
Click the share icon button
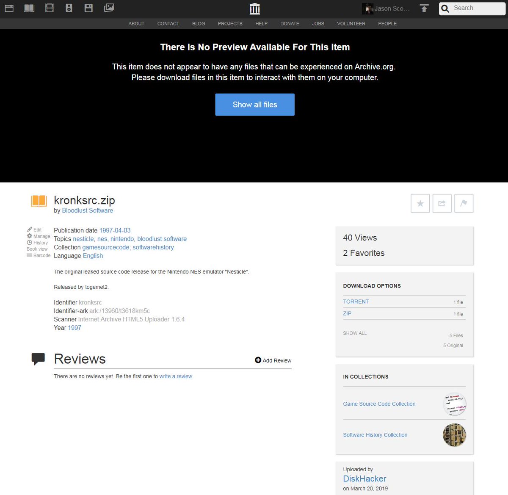442,204
